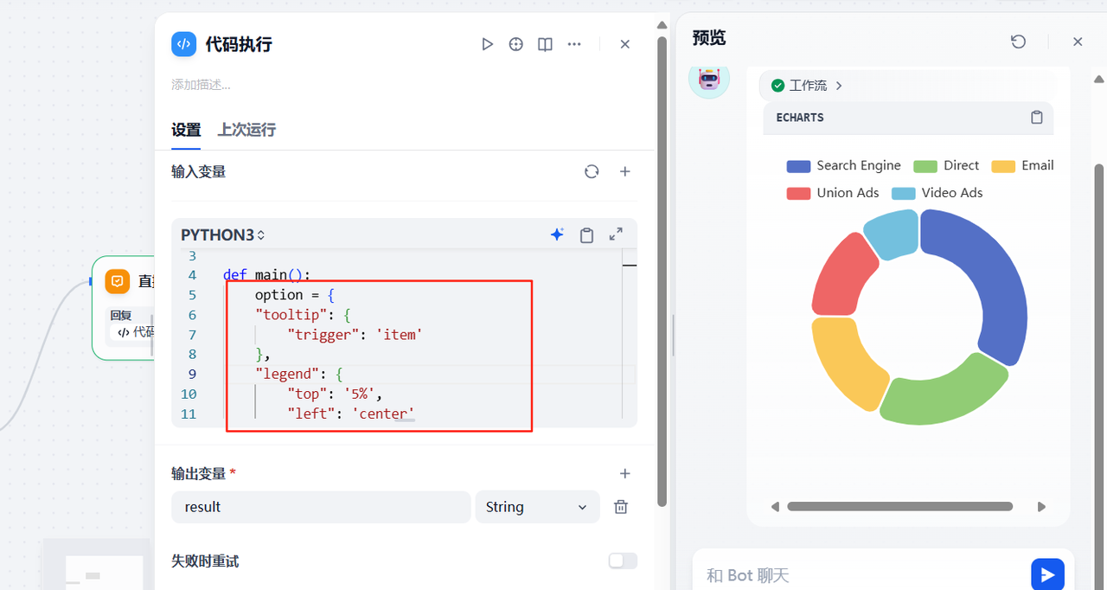Expand the 工作流 status chip
Image resolution: width=1107 pixels, height=590 pixels.
click(x=807, y=85)
